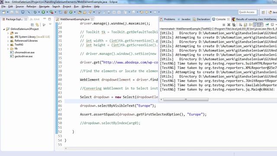This screenshot has height=156, width=277.
Task: Select chromedriver.exe in Package Explorer
Action: coord(23,52)
